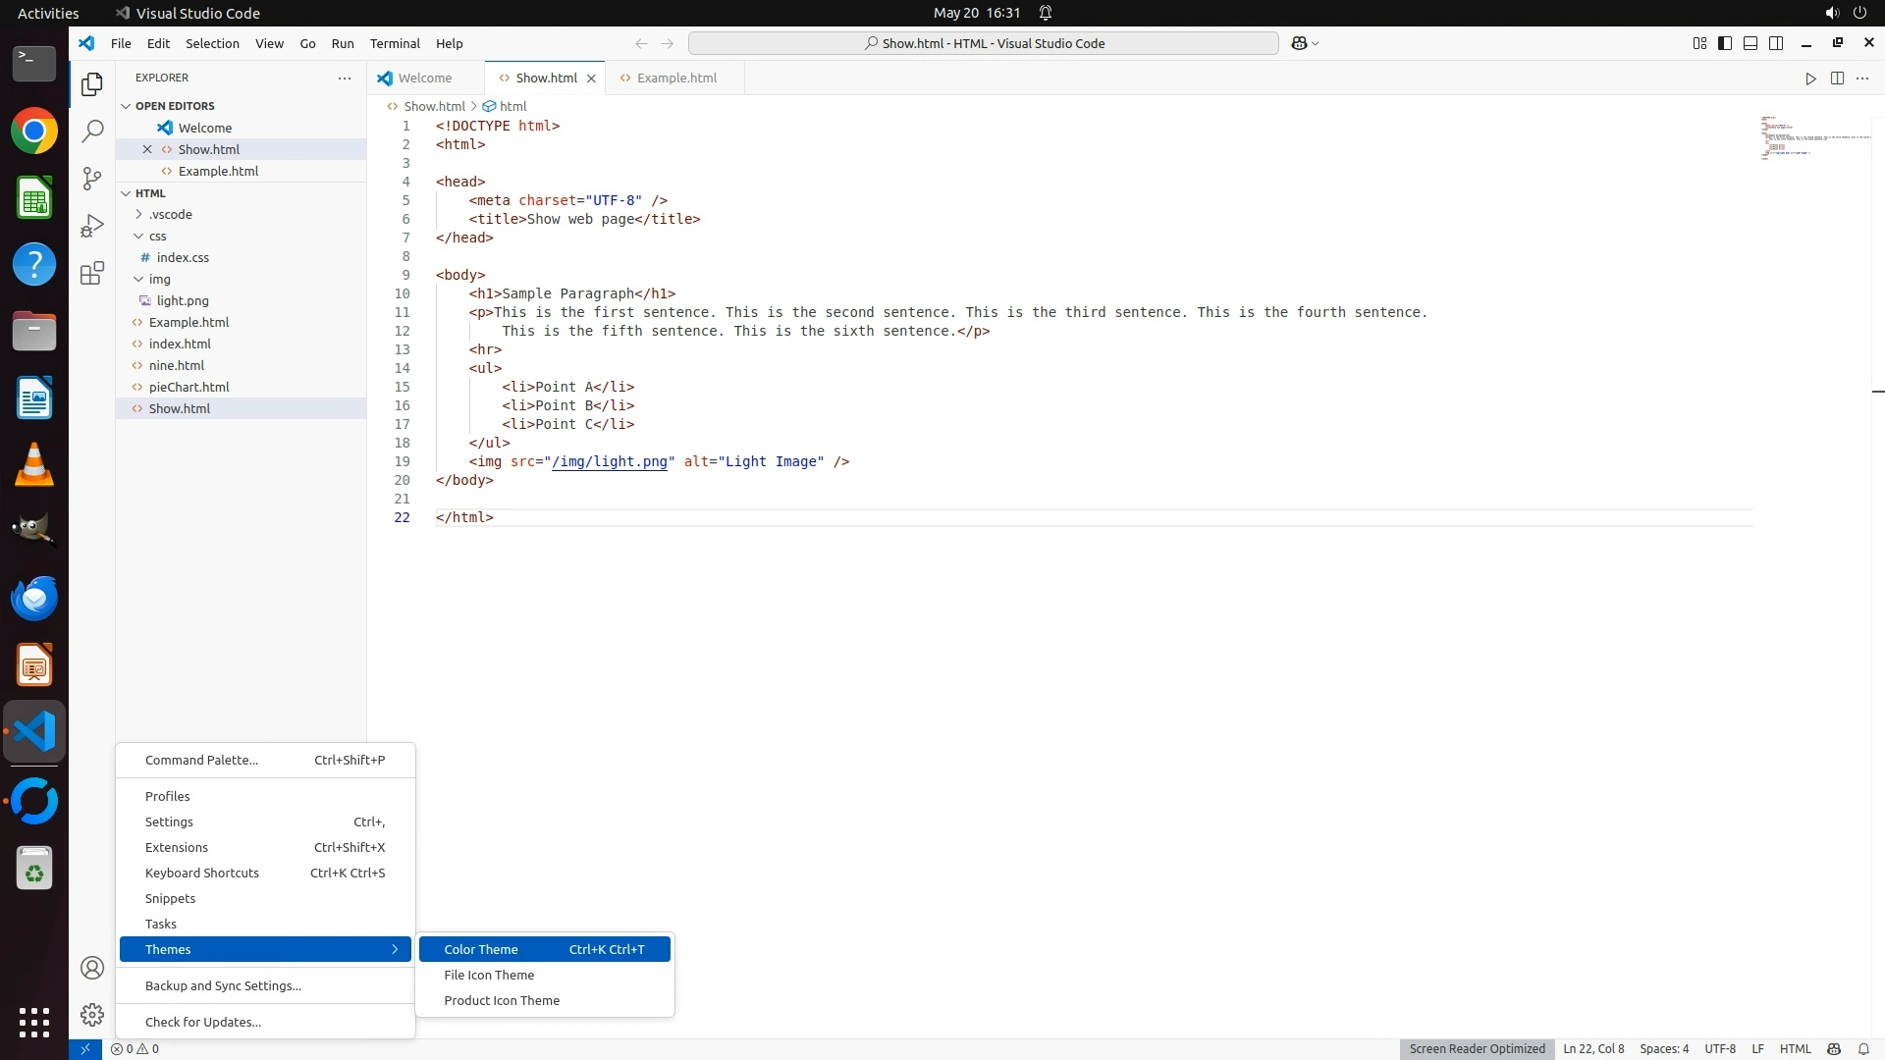Open the Source Control view

pyautogui.click(x=92, y=178)
